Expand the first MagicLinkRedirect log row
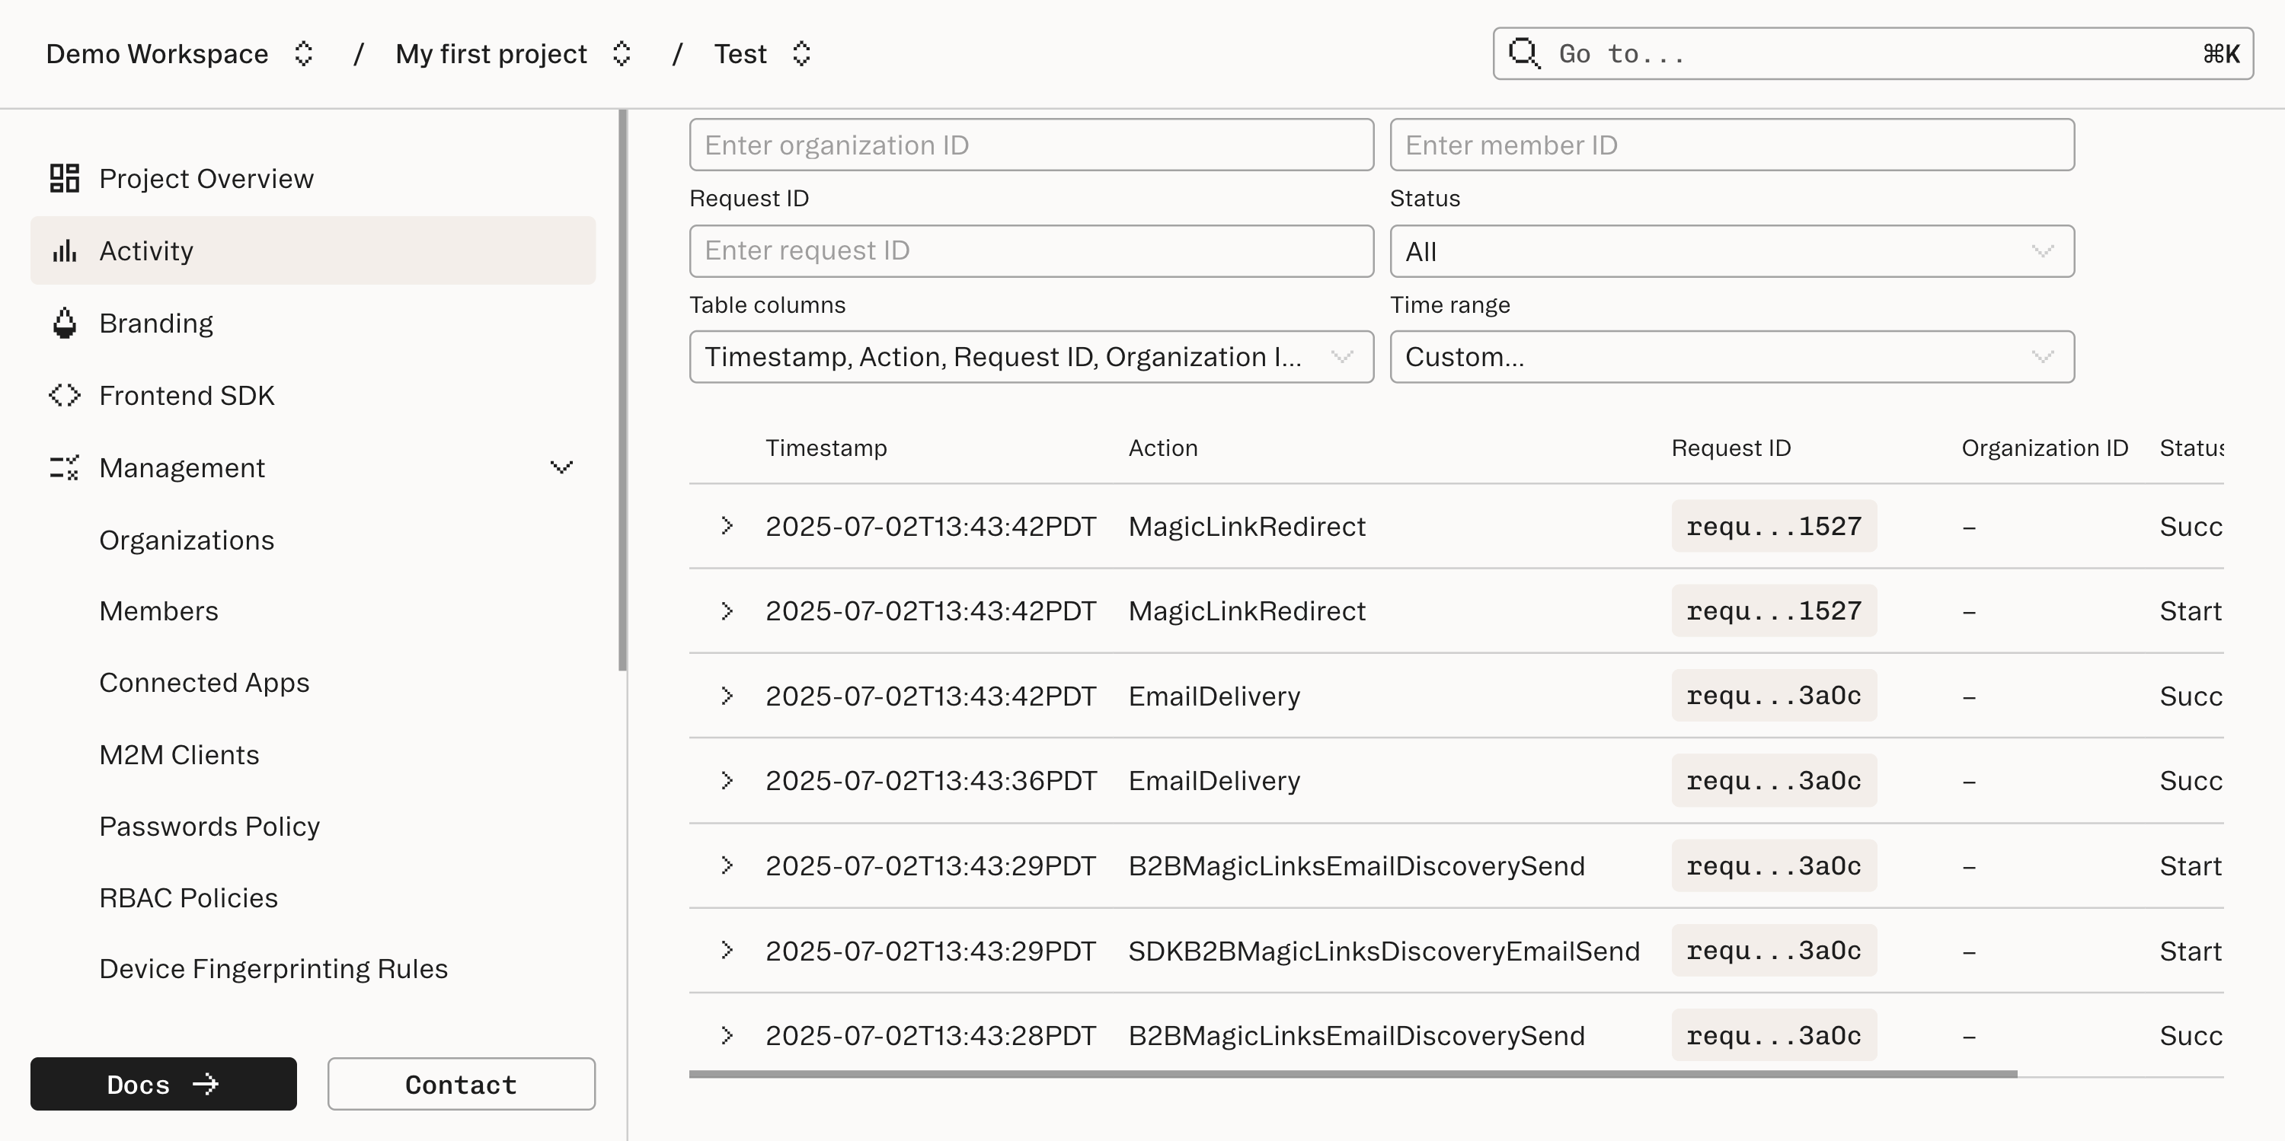This screenshot has height=1141, width=2285. [x=728, y=526]
